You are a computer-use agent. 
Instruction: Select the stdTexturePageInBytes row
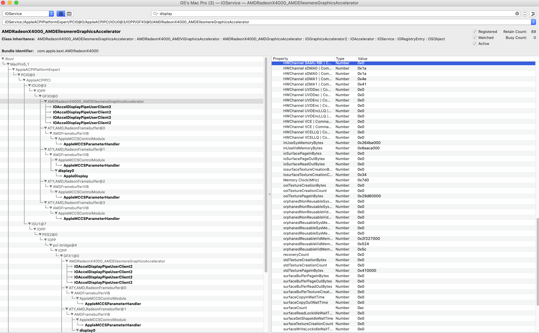point(403,270)
